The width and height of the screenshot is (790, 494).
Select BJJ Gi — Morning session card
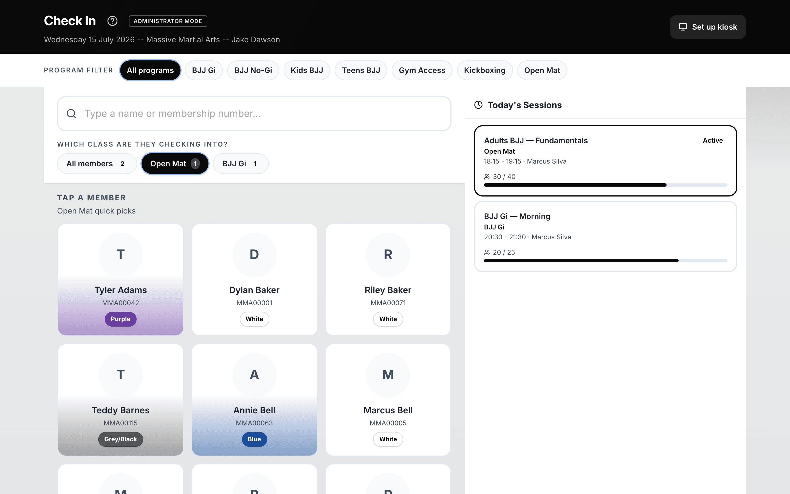605,237
